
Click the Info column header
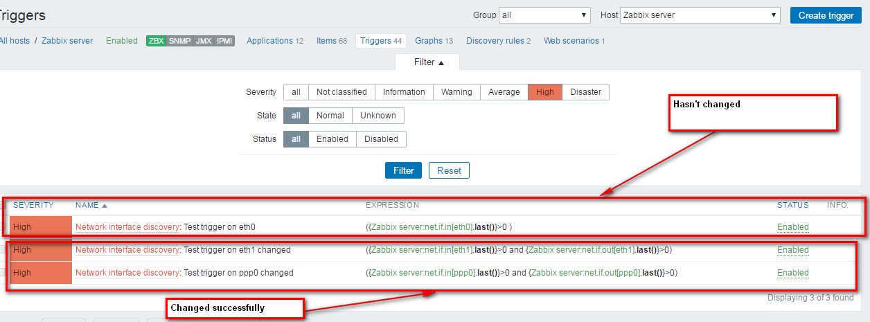[837, 206]
